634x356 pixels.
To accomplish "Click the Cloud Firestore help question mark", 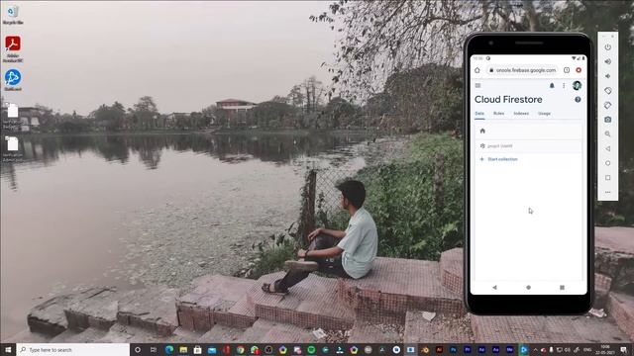I will 578,99.
